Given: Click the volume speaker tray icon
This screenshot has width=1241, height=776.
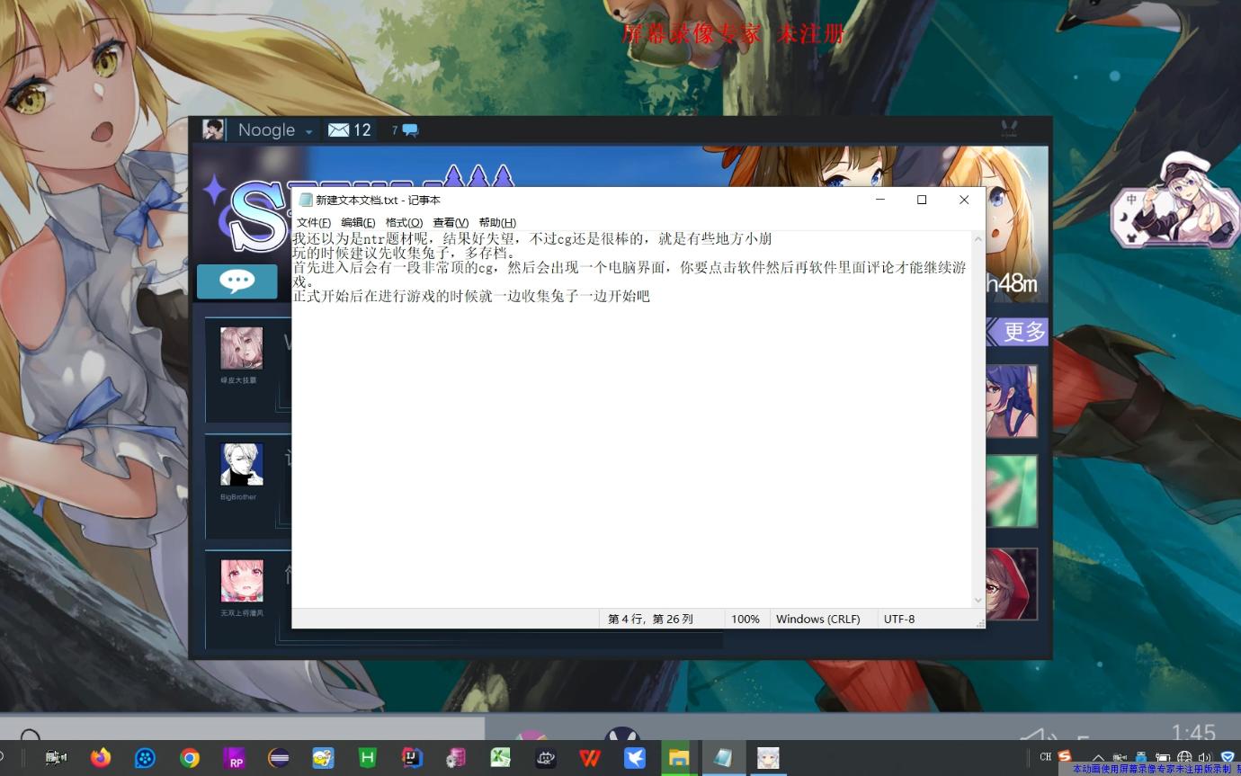Looking at the screenshot, I should click(1205, 757).
